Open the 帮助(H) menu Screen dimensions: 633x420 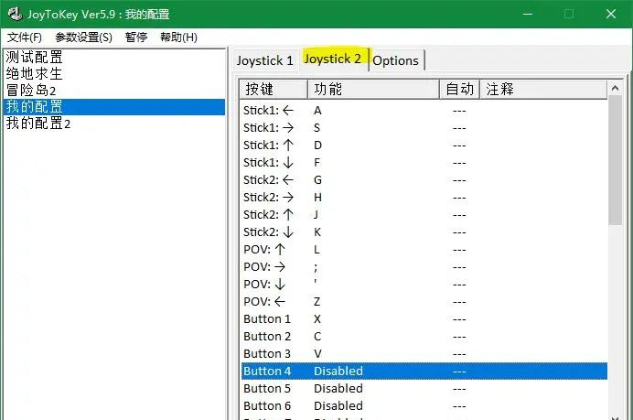pos(178,38)
